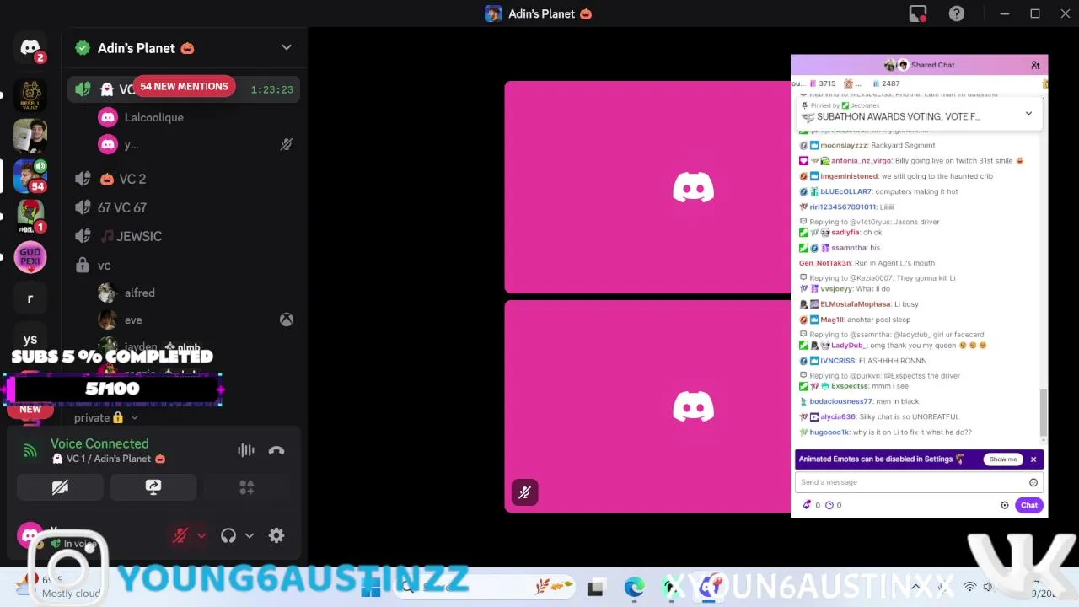Click username imgeministoned in chat
The width and height of the screenshot is (1079, 607).
pos(849,176)
